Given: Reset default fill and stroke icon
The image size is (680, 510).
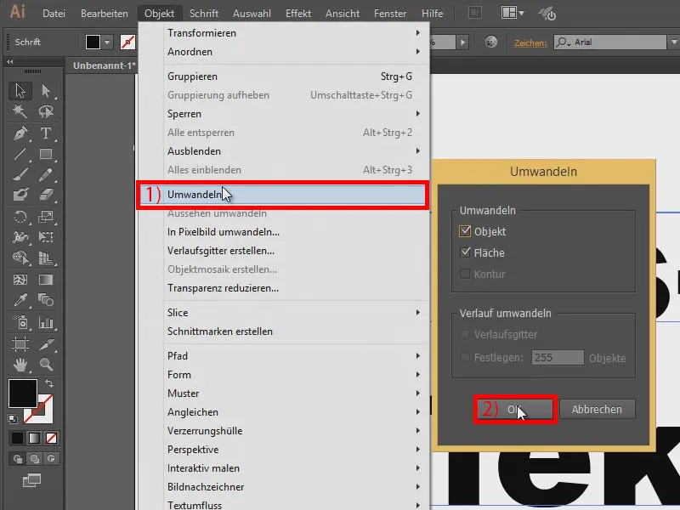Looking at the screenshot, I should click(13, 419).
